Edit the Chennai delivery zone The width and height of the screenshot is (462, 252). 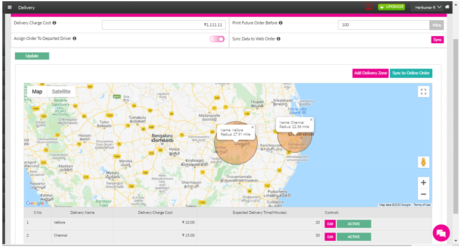coord(330,237)
